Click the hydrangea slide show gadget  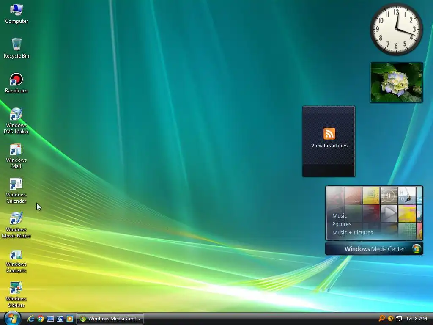click(396, 83)
